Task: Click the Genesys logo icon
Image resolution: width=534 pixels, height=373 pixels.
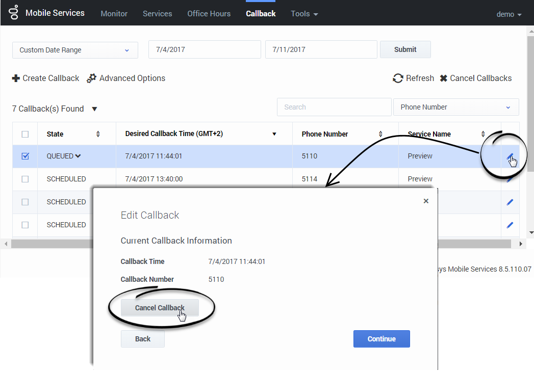Action: click(x=14, y=13)
